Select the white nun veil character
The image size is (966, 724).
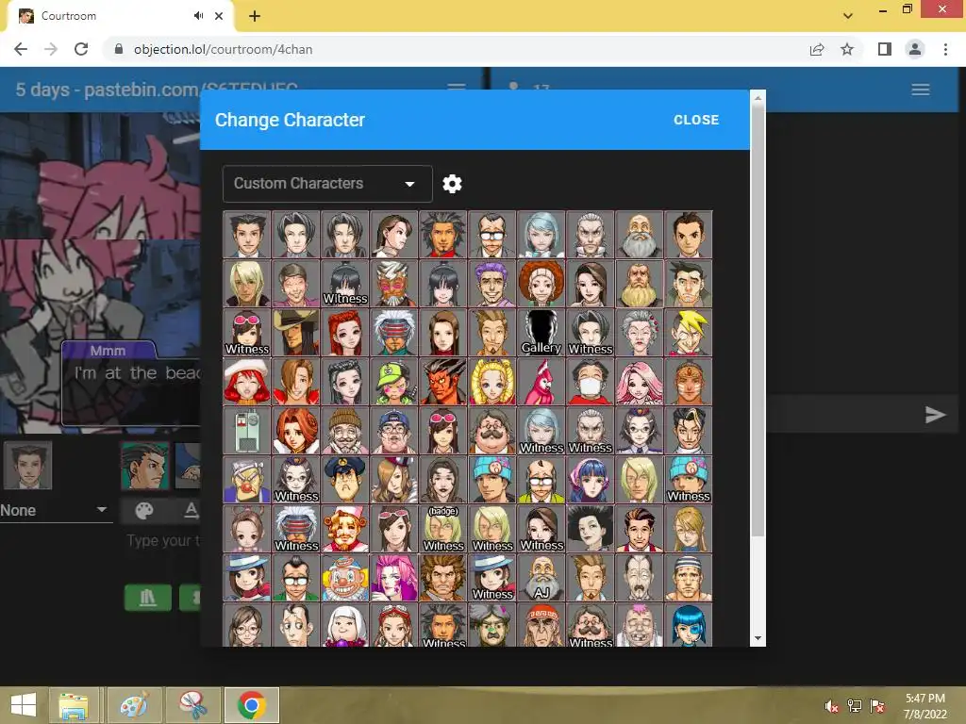345,625
